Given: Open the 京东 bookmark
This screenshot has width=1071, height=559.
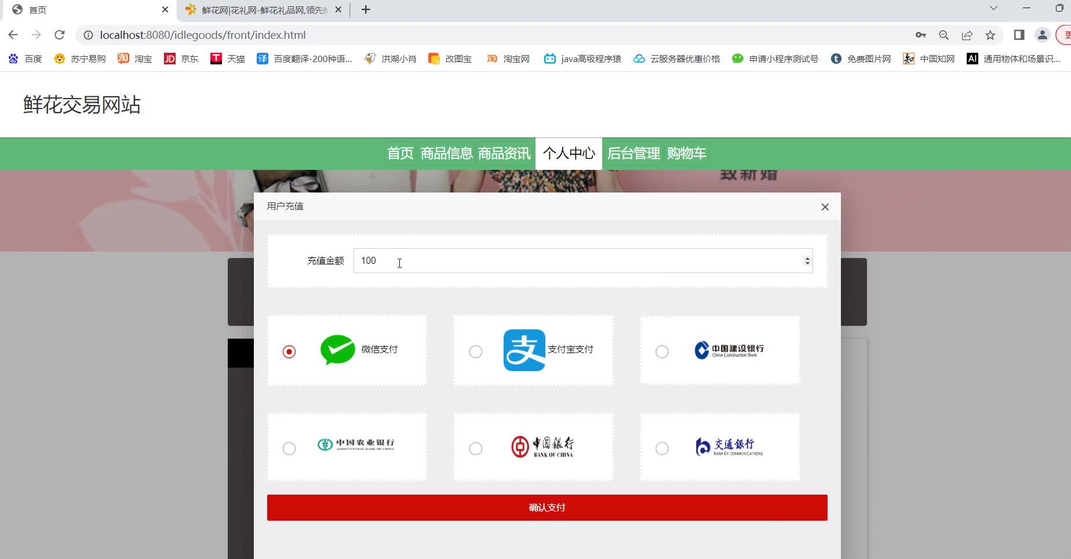Looking at the screenshot, I should point(181,59).
